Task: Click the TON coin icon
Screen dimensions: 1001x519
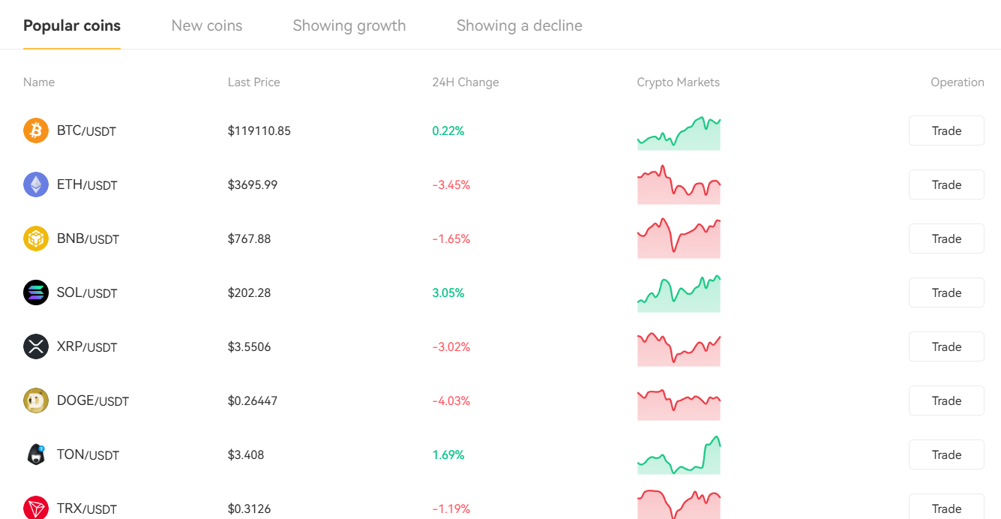Action: click(36, 454)
